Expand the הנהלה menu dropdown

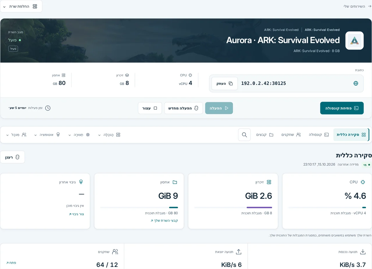coord(109,135)
